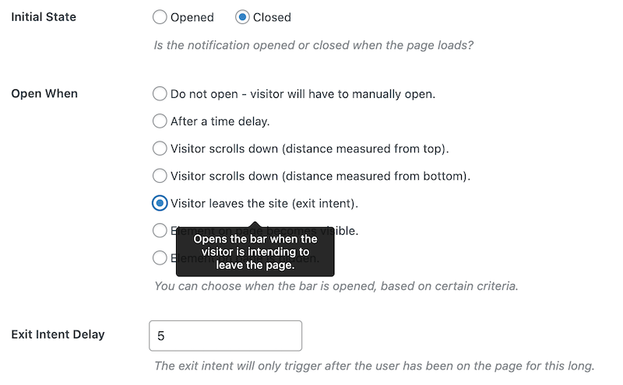623x385 pixels.
Task: Click the 'Exit Intent Delay' setting label
Action: coord(58,334)
